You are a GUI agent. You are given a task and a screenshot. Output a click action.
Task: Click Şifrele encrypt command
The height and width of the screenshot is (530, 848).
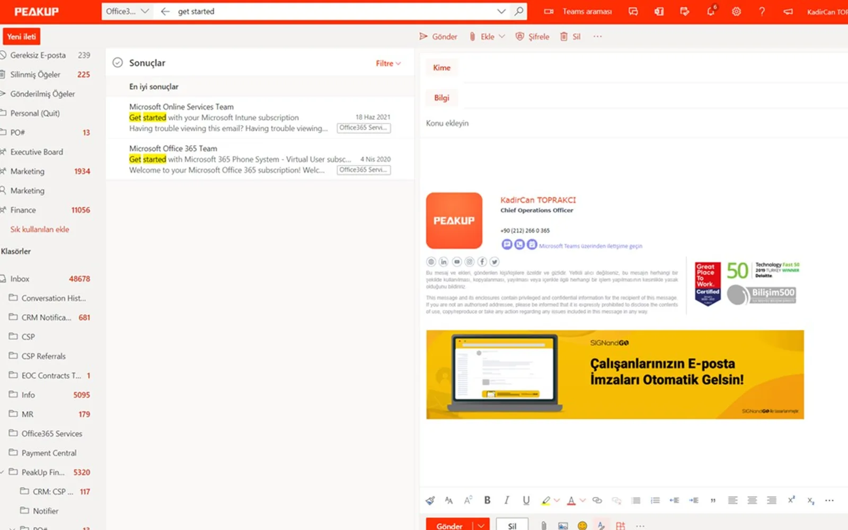tap(532, 37)
